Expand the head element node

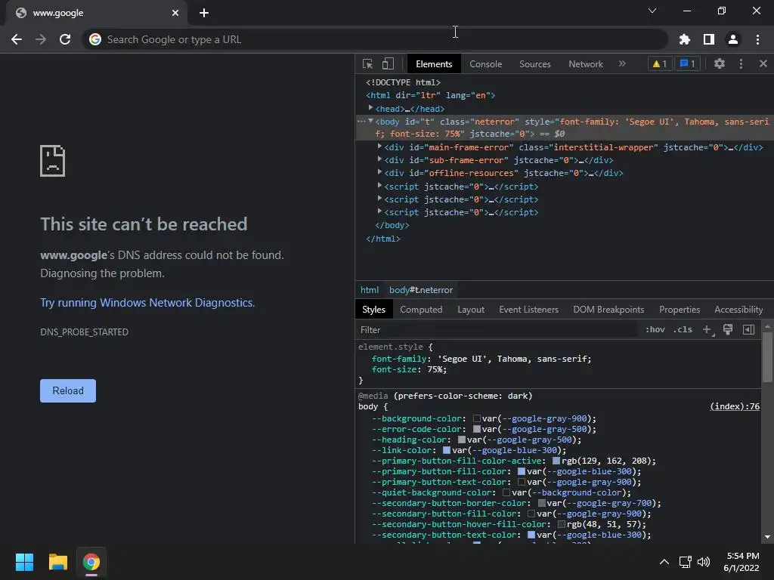(370, 108)
